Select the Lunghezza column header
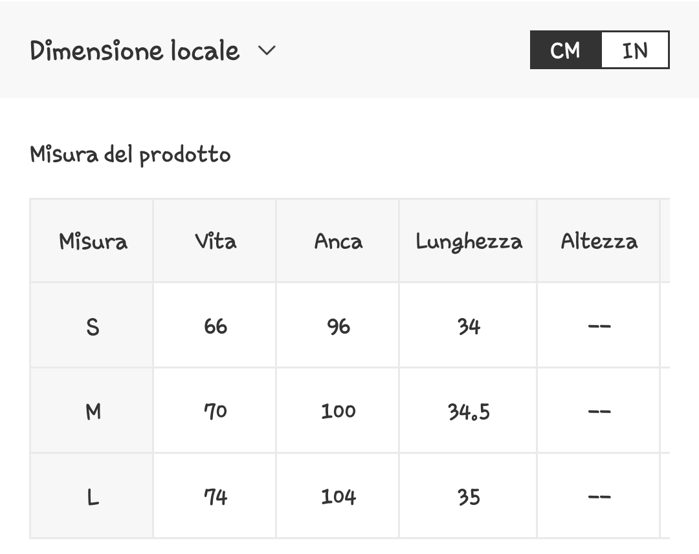Screen dimensions: 699x554 coord(469,241)
